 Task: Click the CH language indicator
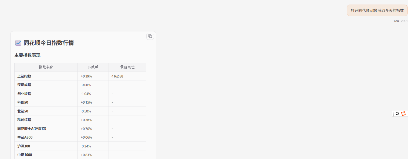coord(397,114)
